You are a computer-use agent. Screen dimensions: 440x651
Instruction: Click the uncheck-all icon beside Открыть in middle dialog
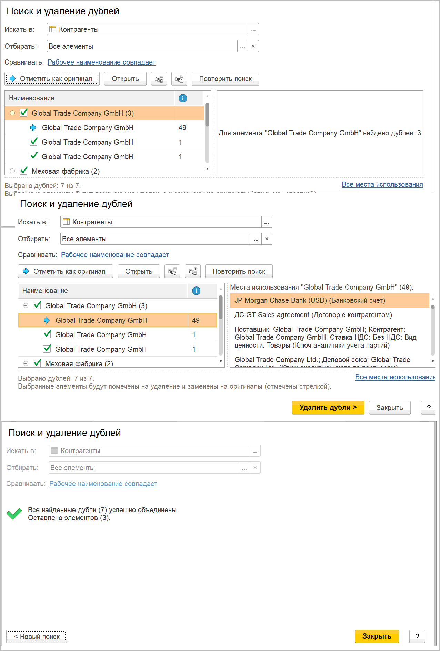click(172, 272)
